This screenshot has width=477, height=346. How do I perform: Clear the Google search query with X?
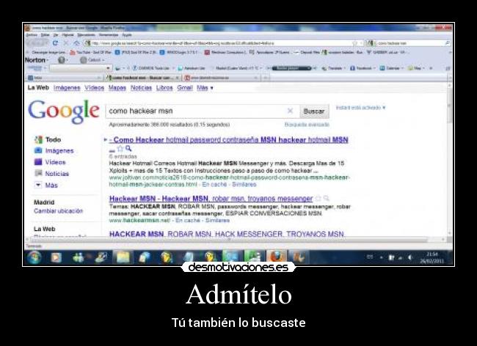click(x=290, y=111)
